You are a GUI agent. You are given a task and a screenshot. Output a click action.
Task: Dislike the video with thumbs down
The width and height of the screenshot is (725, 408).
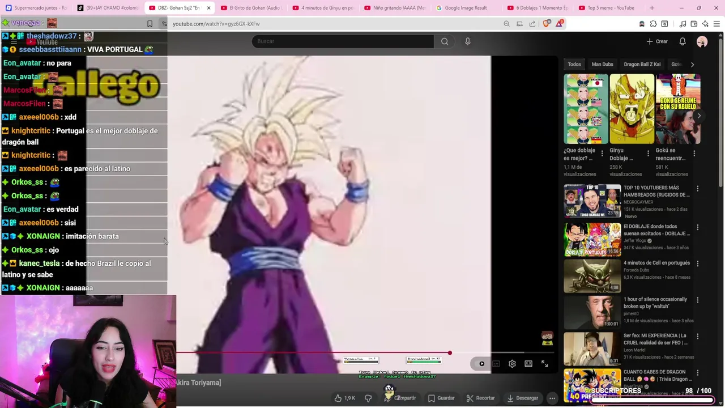click(368, 398)
